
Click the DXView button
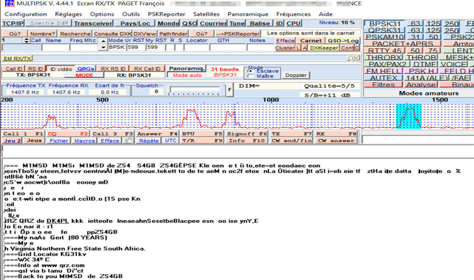point(145,34)
